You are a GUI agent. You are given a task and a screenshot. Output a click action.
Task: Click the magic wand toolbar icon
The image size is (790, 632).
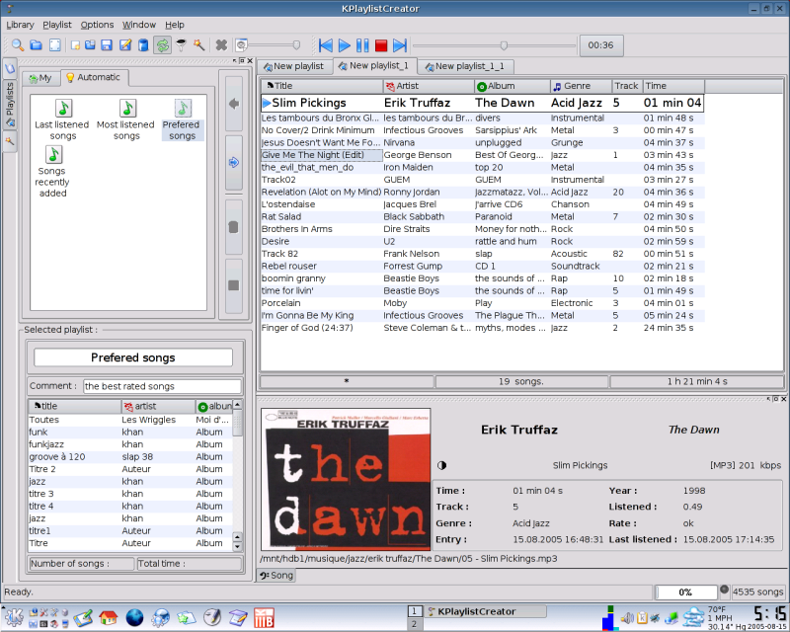(x=199, y=45)
